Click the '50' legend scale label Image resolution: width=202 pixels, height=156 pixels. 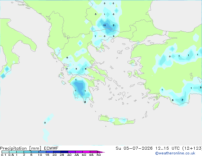point(98,155)
